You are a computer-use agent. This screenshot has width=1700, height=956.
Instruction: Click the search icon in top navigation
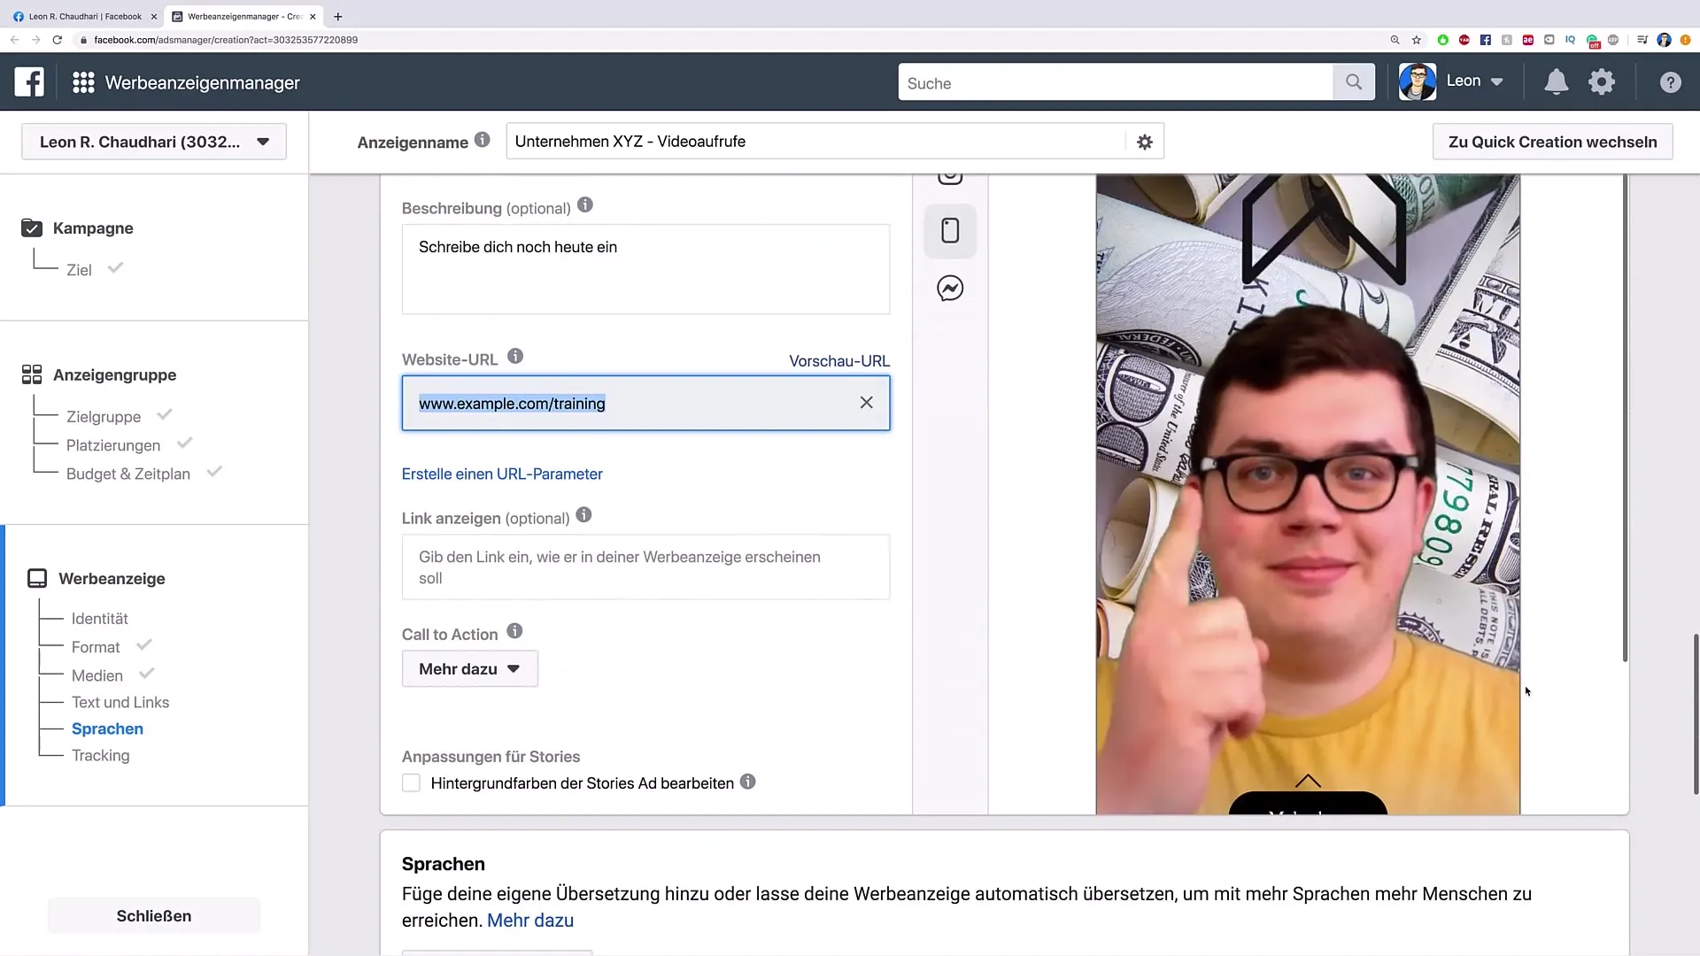[x=1355, y=81]
